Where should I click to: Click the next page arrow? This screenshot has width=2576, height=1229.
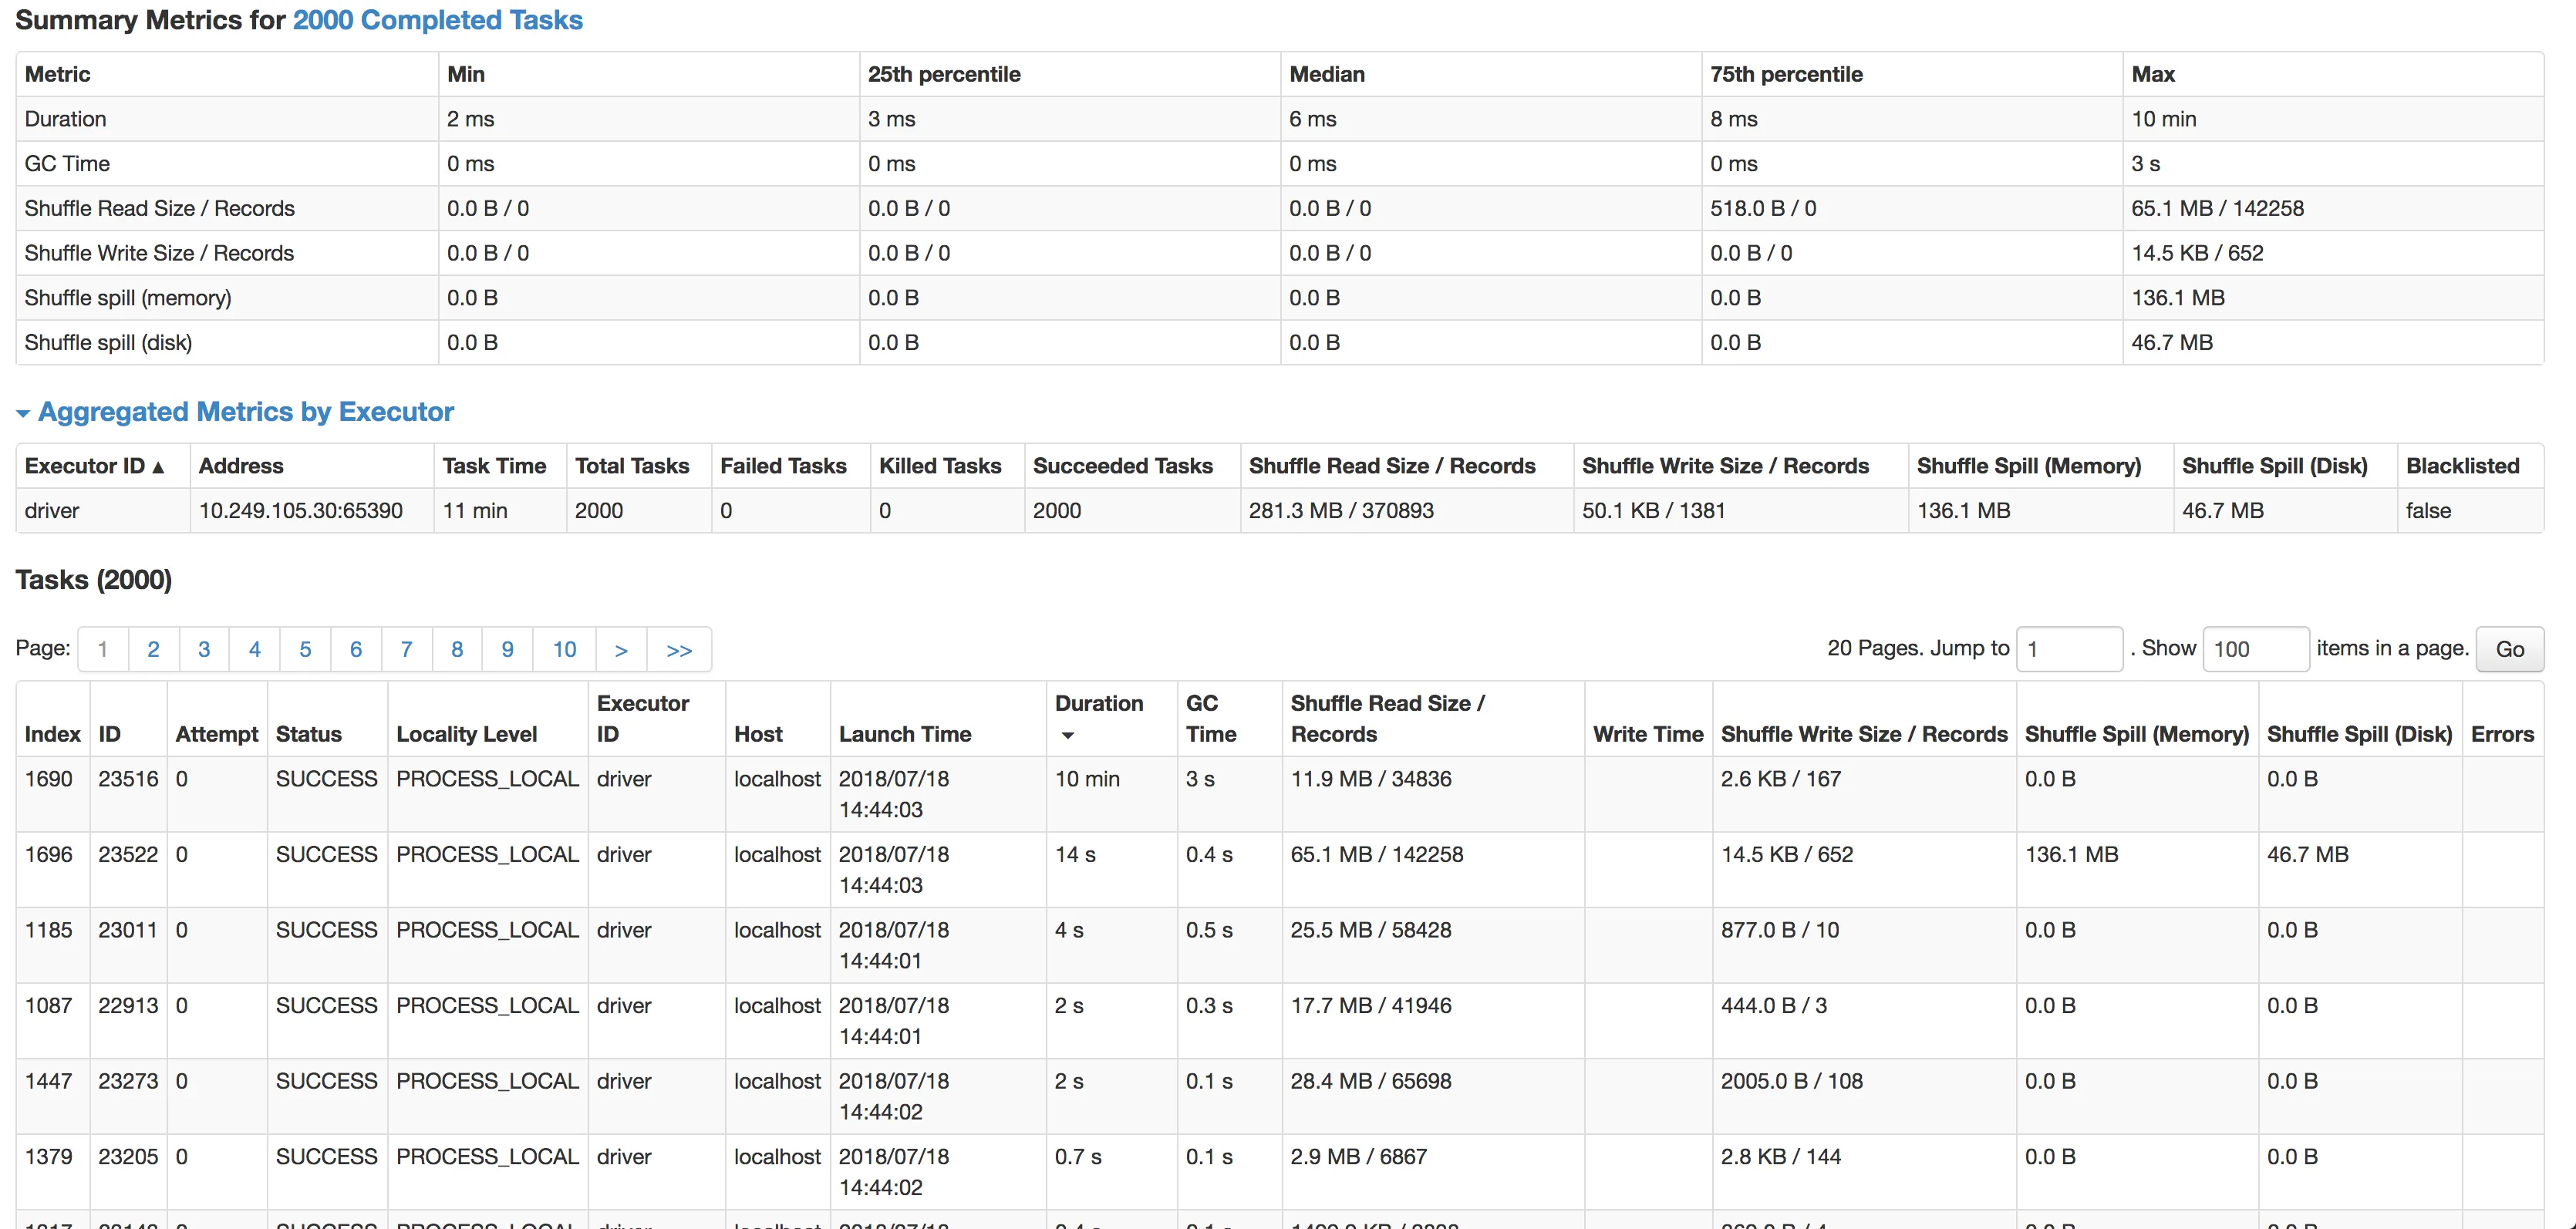[621, 649]
